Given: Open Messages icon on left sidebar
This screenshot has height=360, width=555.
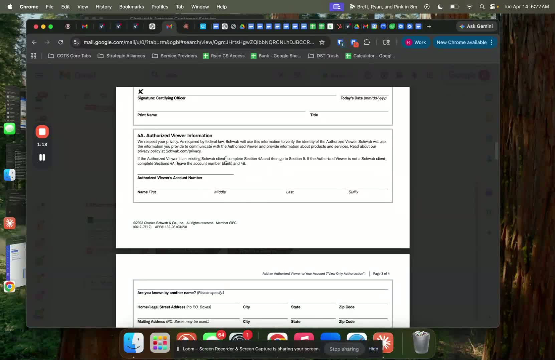Looking at the screenshot, I should (10, 129).
